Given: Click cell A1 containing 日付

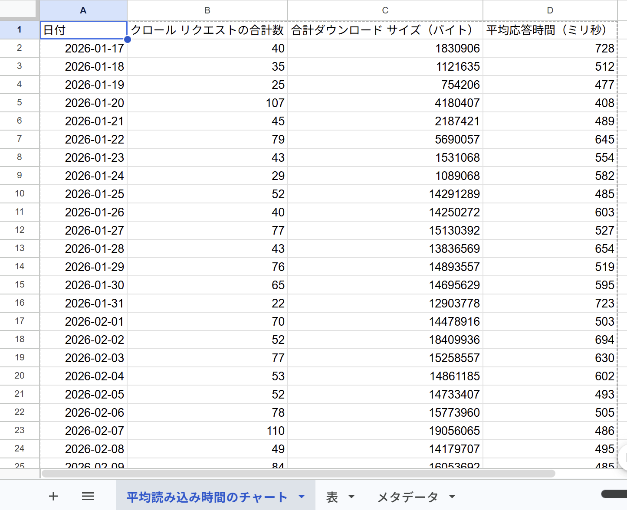Looking at the screenshot, I should 82,29.
